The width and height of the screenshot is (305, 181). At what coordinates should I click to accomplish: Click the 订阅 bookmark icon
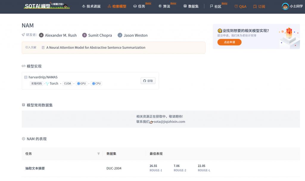(255, 7)
